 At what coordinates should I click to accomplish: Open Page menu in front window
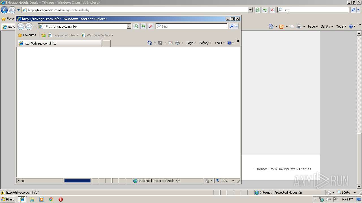coord(191,43)
